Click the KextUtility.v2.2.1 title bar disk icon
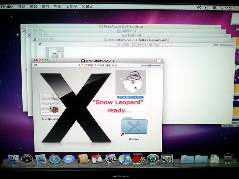The width and height of the screenshot is (239, 179). click(83, 61)
